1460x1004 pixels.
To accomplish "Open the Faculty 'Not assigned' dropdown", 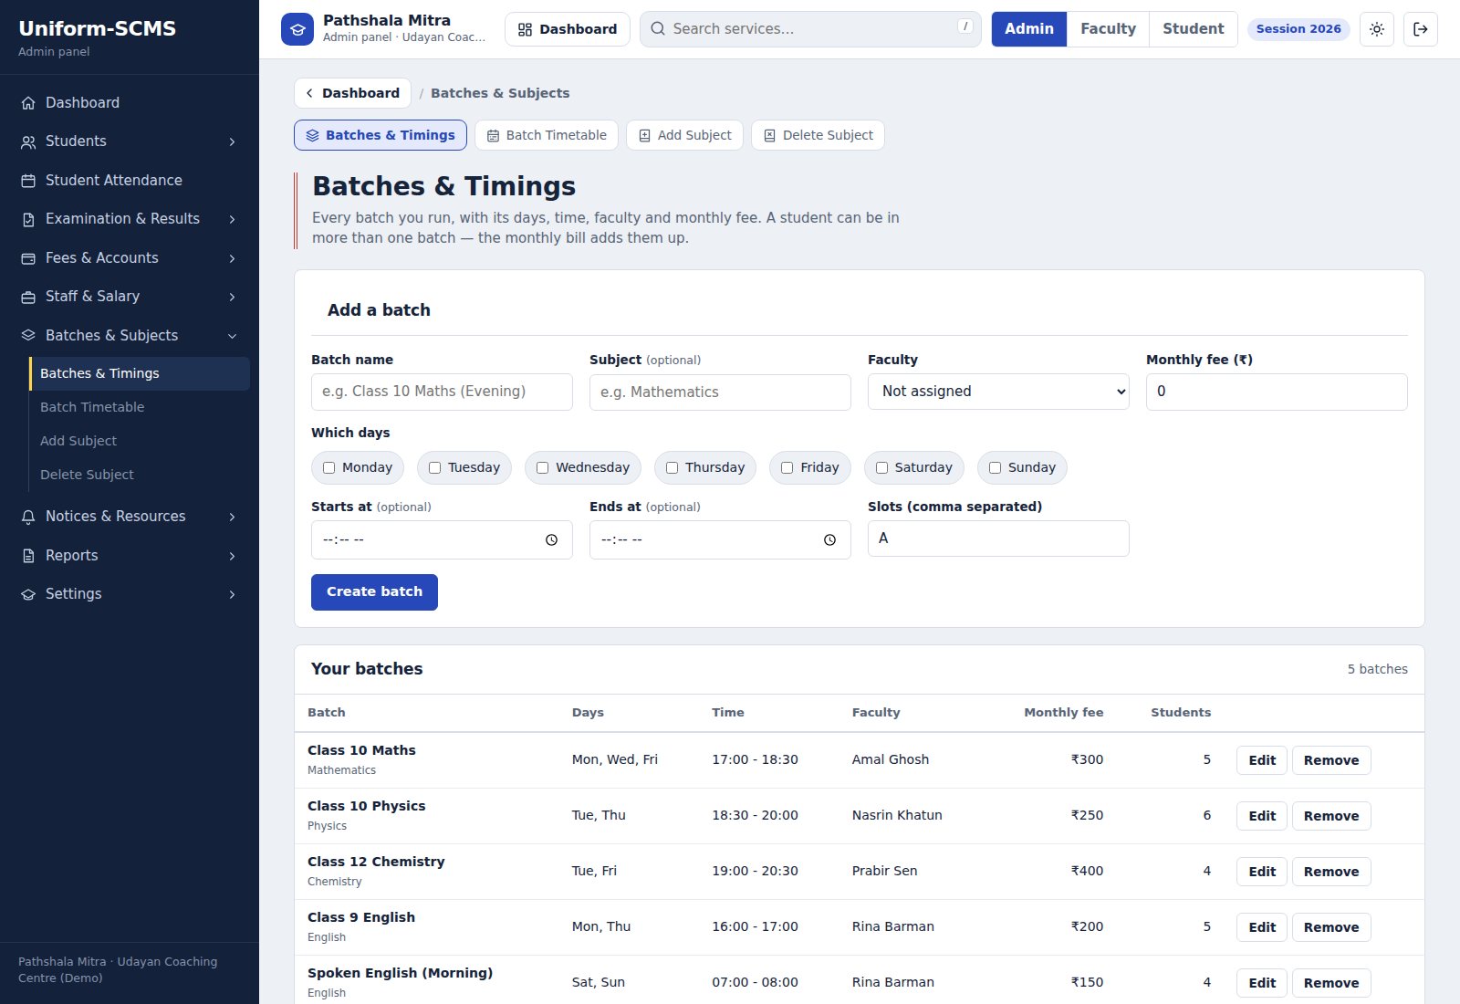I will pos(998,392).
